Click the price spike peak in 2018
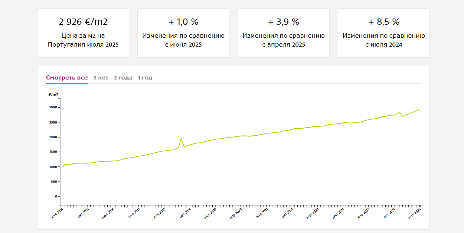 tap(181, 138)
